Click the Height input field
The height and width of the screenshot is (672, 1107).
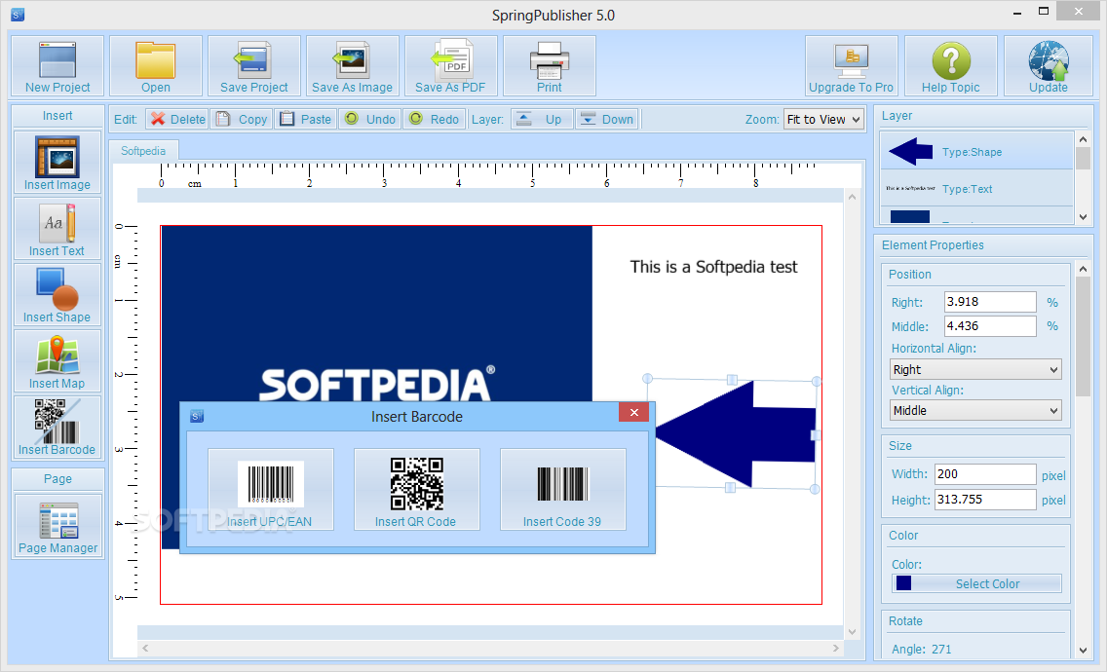tap(985, 500)
